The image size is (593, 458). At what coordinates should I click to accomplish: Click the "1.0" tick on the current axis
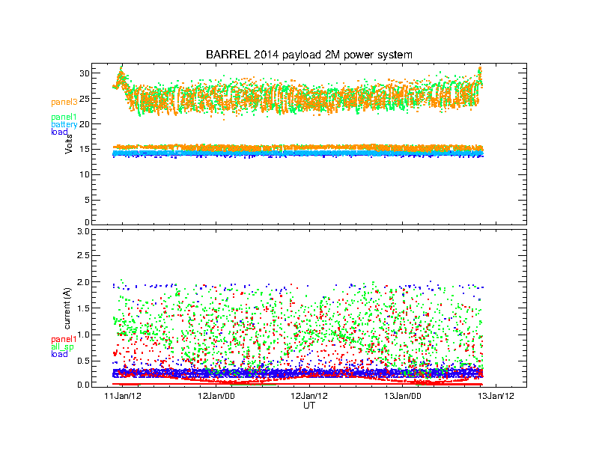[x=84, y=335]
